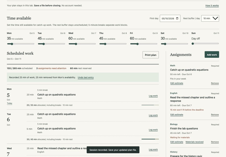Adjust Thursday's minutes-available slider
The image size is (226, 157).
click(113, 44)
